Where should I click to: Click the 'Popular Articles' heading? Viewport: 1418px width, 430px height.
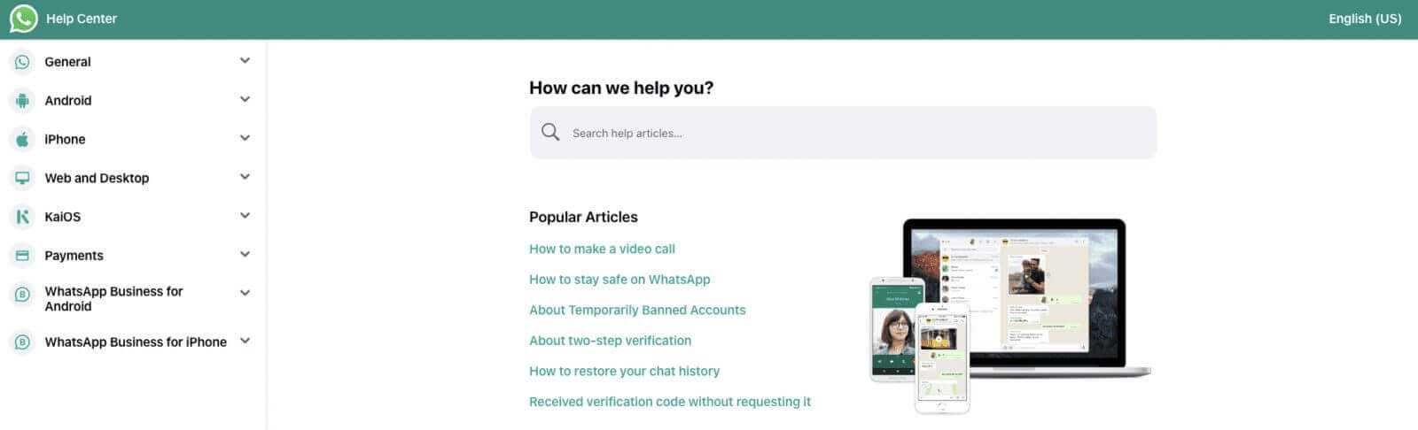(583, 218)
